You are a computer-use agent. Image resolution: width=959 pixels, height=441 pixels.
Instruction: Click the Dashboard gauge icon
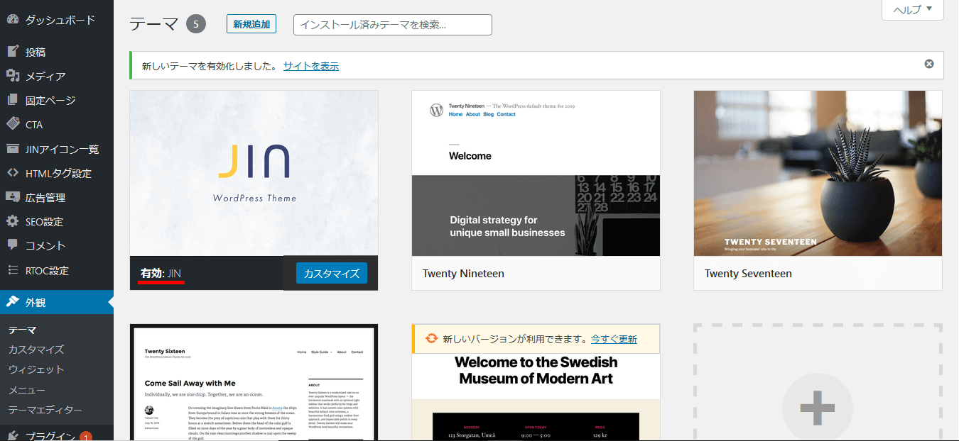[13, 20]
